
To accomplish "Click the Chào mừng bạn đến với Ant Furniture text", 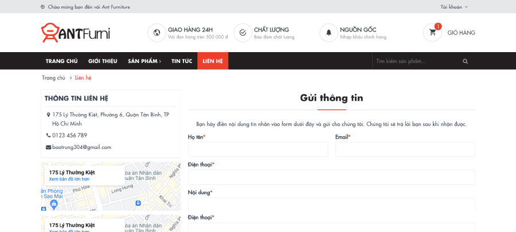I will (89, 7).
